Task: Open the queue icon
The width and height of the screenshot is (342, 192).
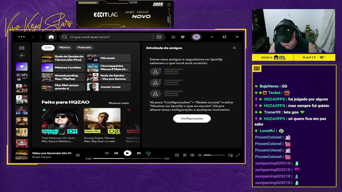Action: click(184, 155)
